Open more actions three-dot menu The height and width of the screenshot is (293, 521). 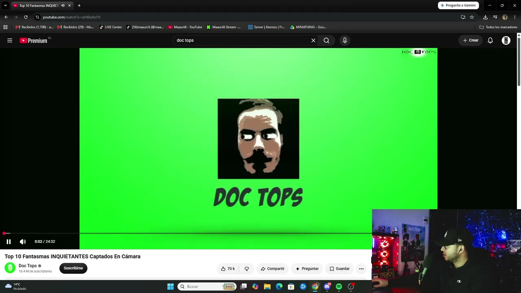pos(361,269)
